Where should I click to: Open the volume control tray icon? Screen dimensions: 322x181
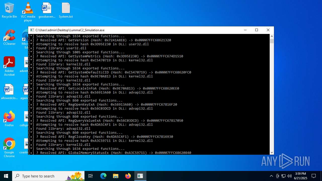click(x=290, y=176)
